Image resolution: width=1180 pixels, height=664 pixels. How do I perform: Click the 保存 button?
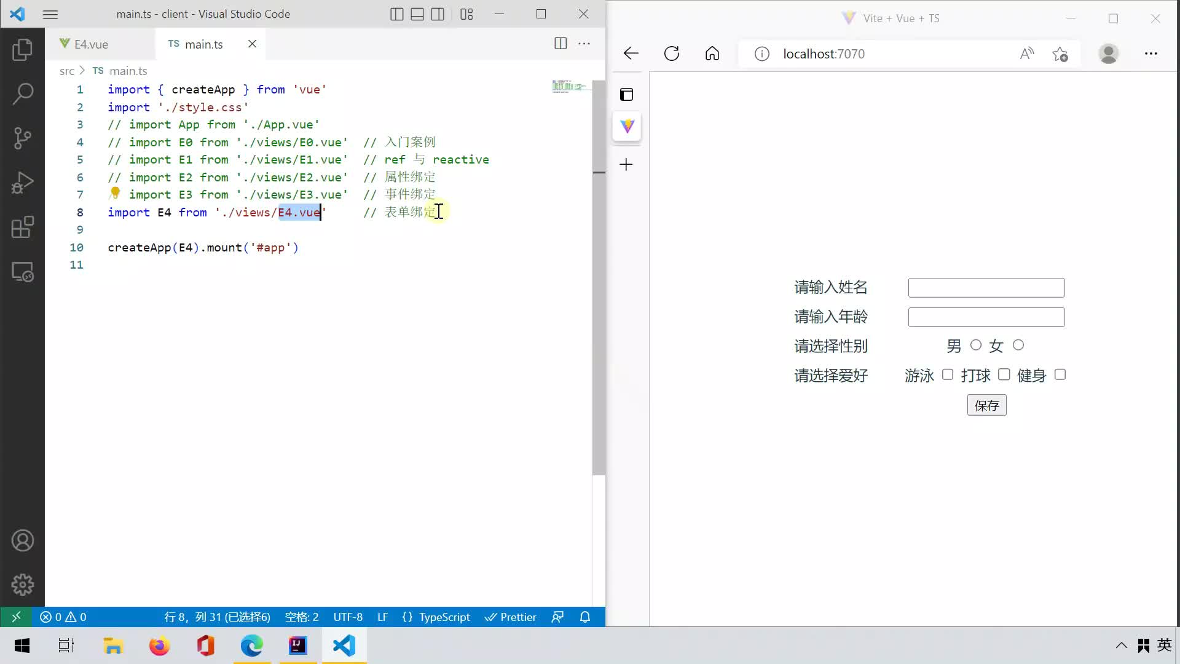click(987, 405)
